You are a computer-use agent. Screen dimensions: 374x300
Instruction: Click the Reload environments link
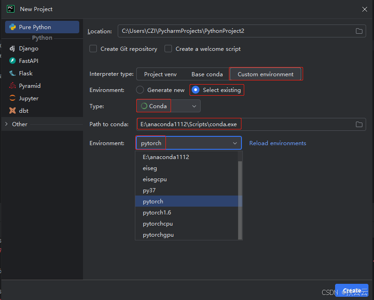278,143
